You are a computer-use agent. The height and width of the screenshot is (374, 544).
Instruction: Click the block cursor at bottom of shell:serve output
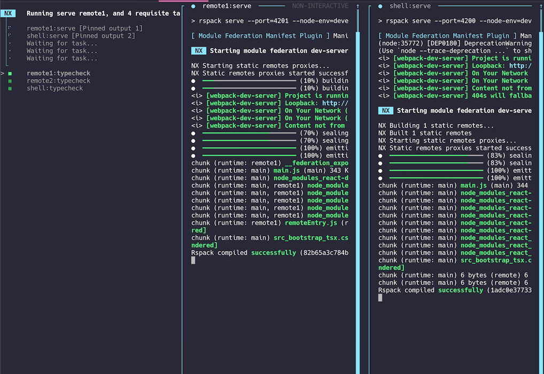click(380, 298)
